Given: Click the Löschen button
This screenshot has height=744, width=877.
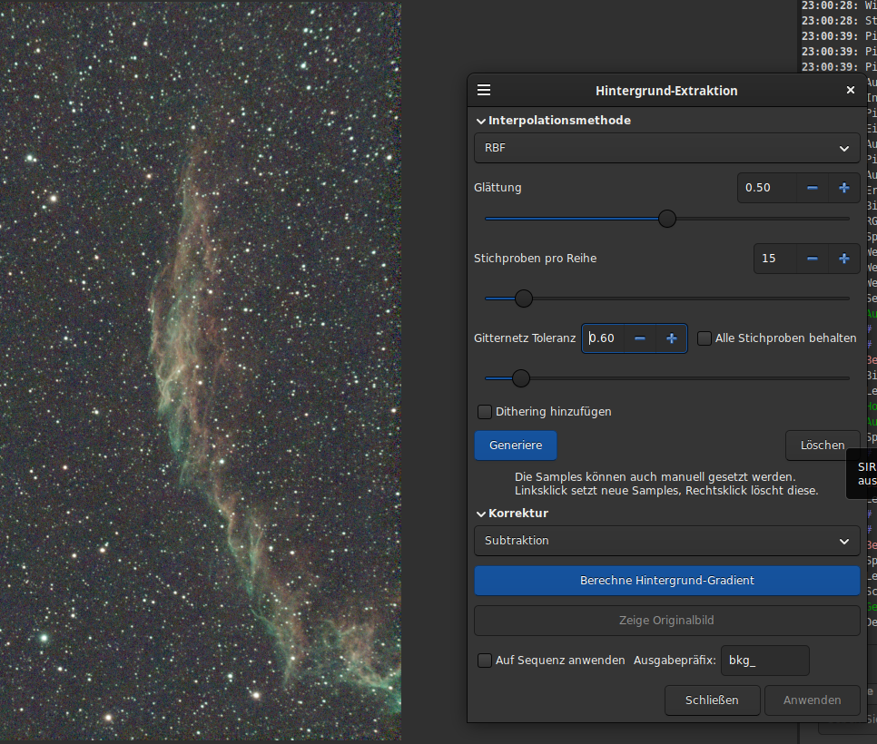Looking at the screenshot, I should (x=822, y=445).
